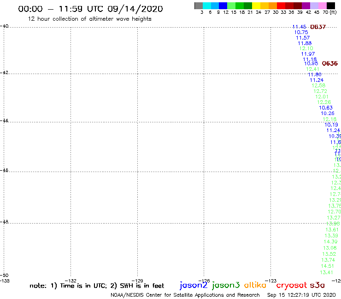Viewport: 341px width, 299px height.
Task: Select the 12.01 wave height reading
Action: [322, 97]
